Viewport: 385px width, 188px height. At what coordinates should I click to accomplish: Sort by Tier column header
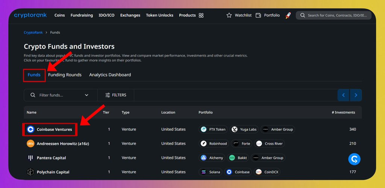point(106,112)
